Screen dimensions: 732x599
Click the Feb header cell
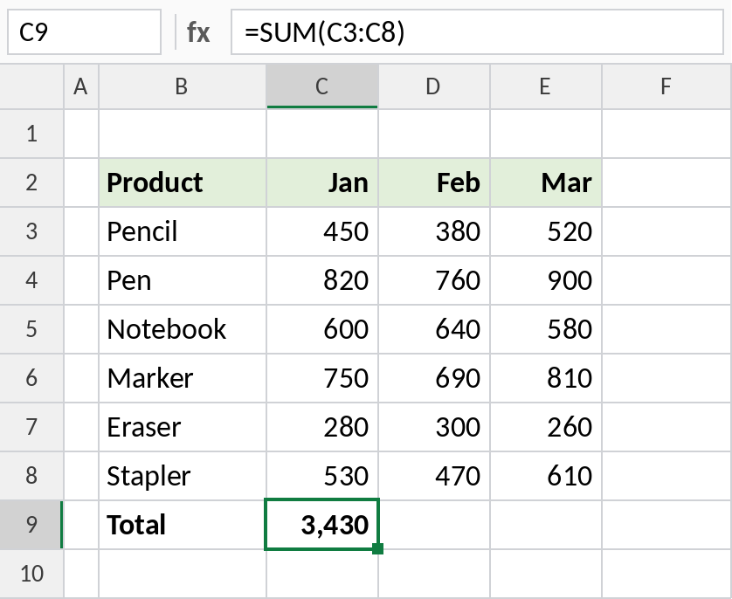point(433,182)
